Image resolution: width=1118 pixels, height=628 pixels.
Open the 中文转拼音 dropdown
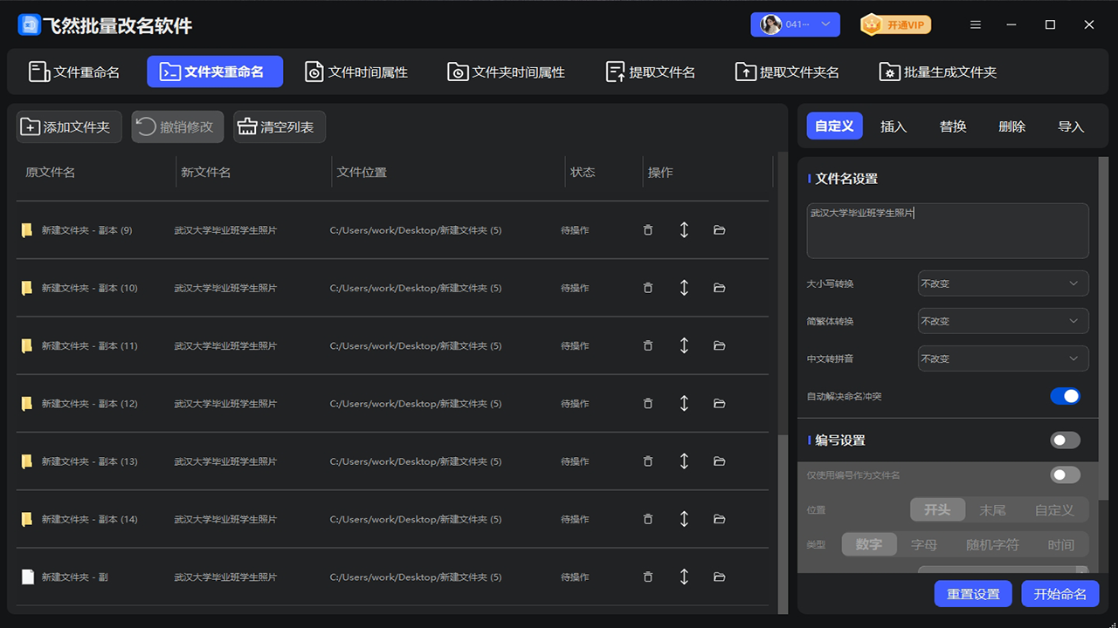point(1003,358)
